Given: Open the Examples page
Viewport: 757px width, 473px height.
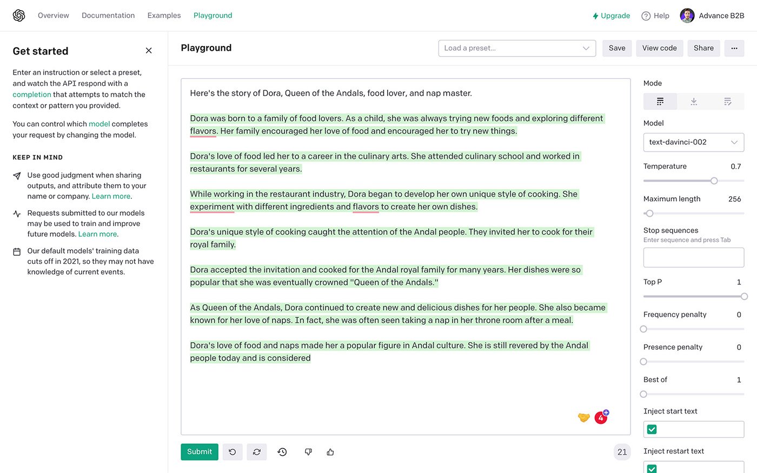Looking at the screenshot, I should (x=164, y=15).
